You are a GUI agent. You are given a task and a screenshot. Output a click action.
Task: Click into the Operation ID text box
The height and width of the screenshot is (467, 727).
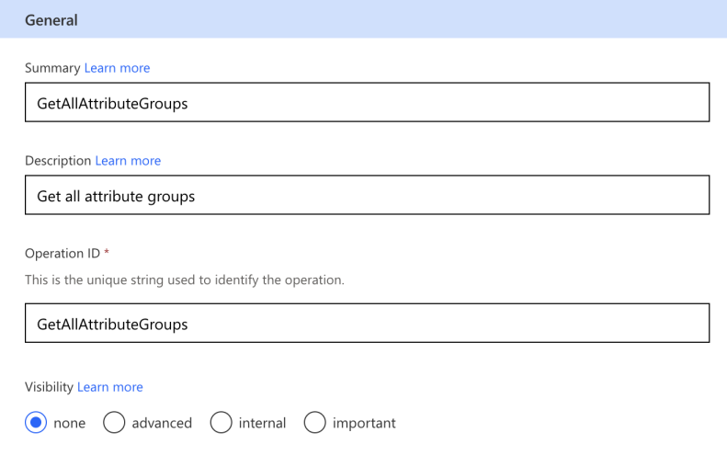click(x=368, y=324)
